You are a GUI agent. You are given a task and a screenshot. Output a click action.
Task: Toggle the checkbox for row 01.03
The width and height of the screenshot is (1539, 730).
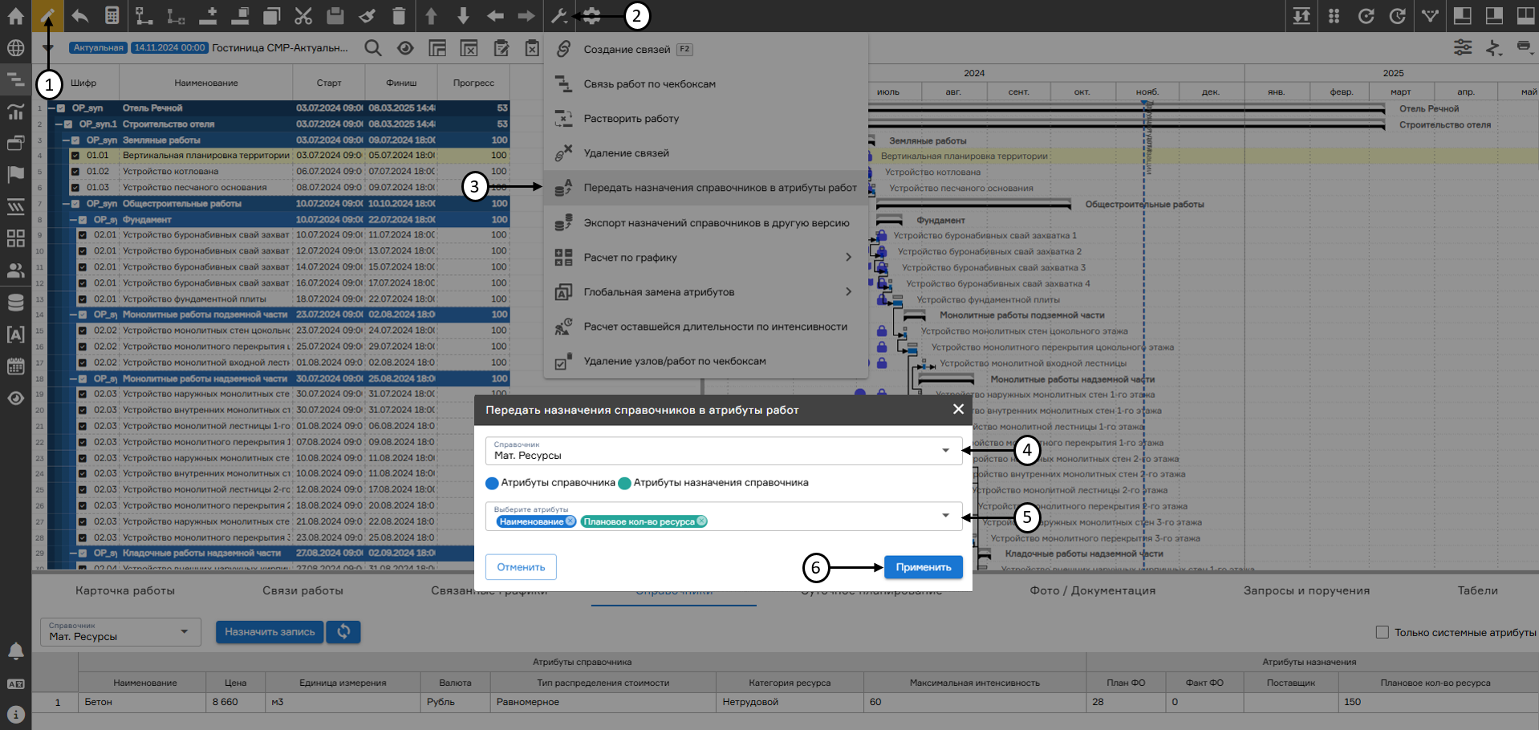75,188
